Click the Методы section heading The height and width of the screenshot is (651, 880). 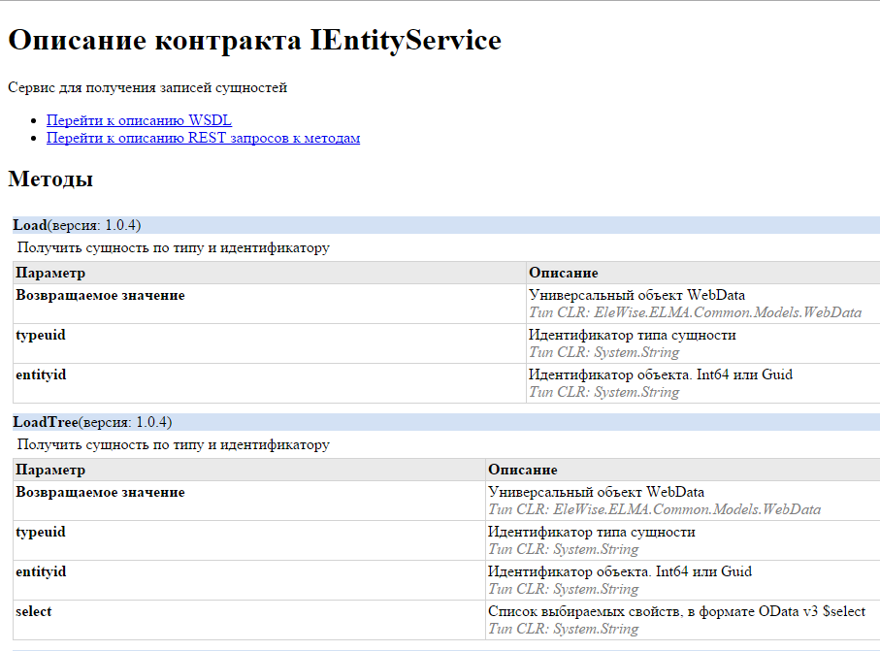pyautogui.click(x=50, y=179)
